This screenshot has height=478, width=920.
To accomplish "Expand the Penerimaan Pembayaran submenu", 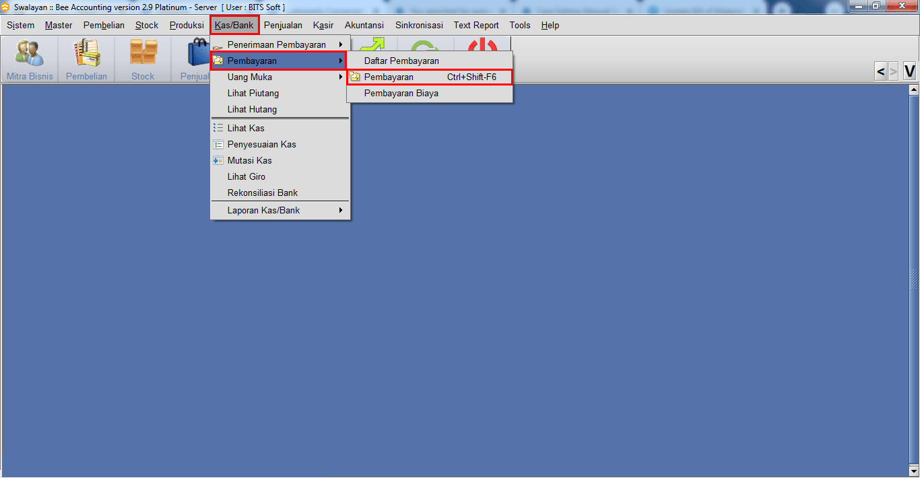I will pos(280,44).
